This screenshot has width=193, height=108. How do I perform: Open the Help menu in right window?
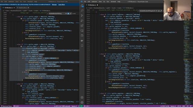point(119,2)
